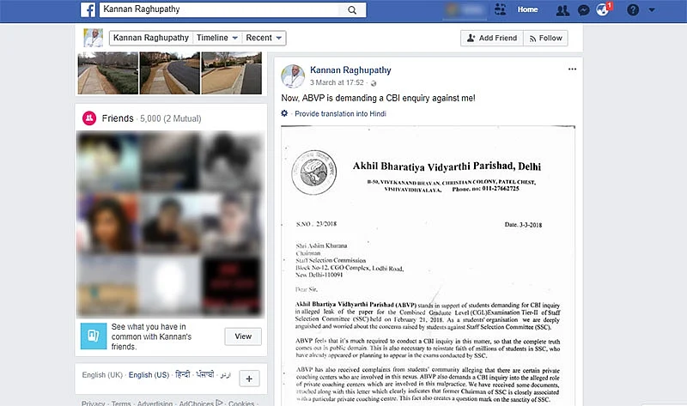687x406 pixels.
Task: Open the Friend Requests icon
Action: coord(562,10)
